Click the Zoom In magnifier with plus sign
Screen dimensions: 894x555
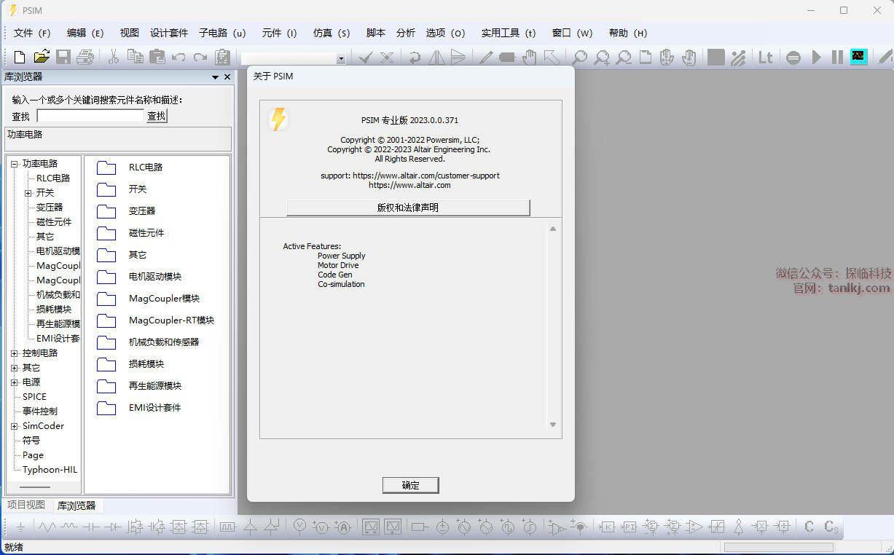(602, 58)
